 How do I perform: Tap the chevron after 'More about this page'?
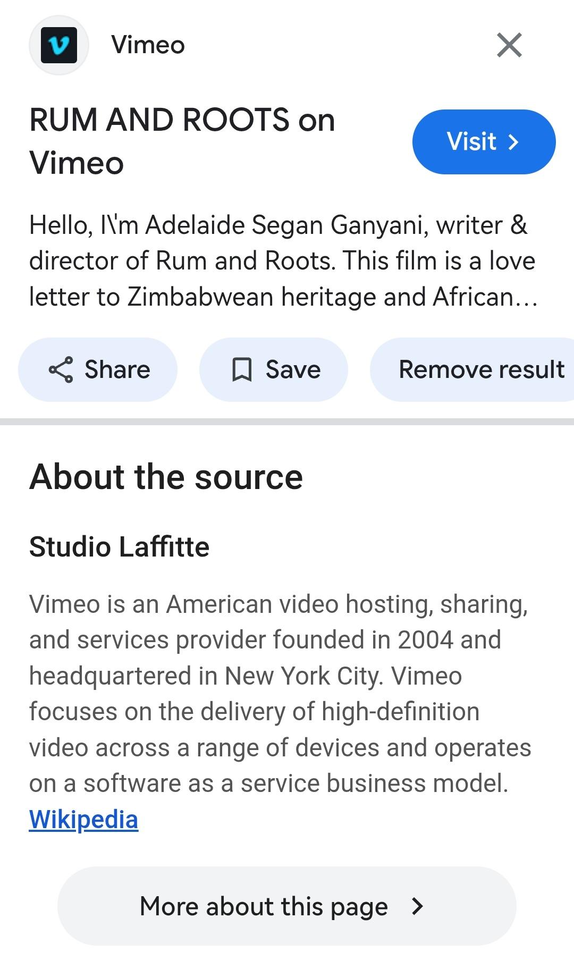tap(418, 906)
